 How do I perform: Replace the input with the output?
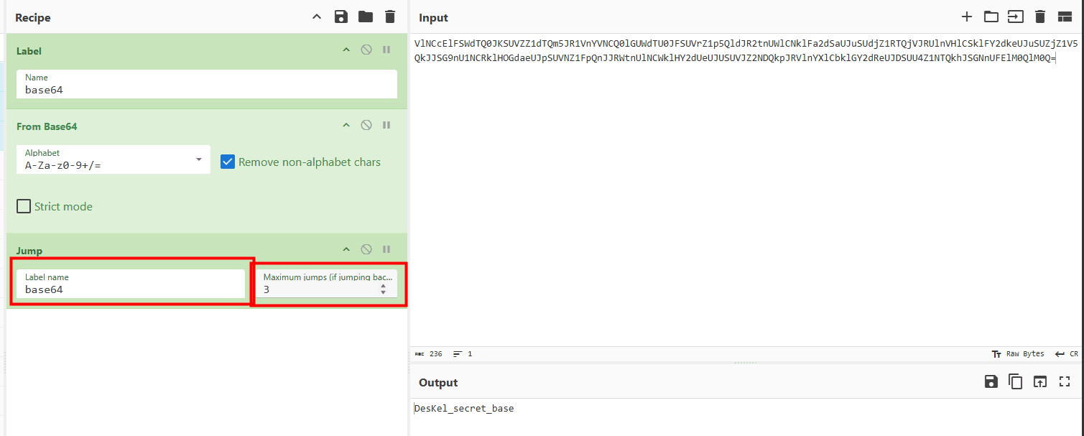[x=1039, y=382]
